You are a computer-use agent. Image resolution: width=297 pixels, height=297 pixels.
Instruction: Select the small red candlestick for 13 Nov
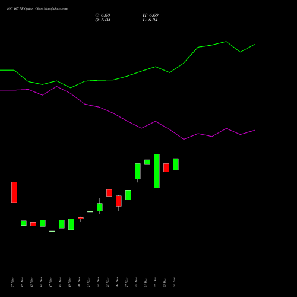(x=33, y=224)
